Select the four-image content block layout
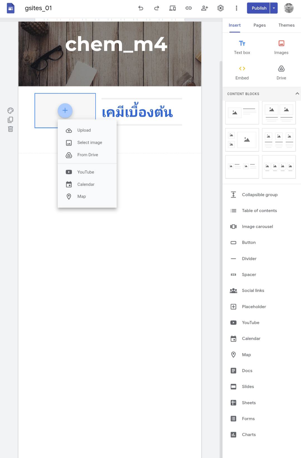Image resolution: width=301 pixels, height=458 pixels. point(279,167)
